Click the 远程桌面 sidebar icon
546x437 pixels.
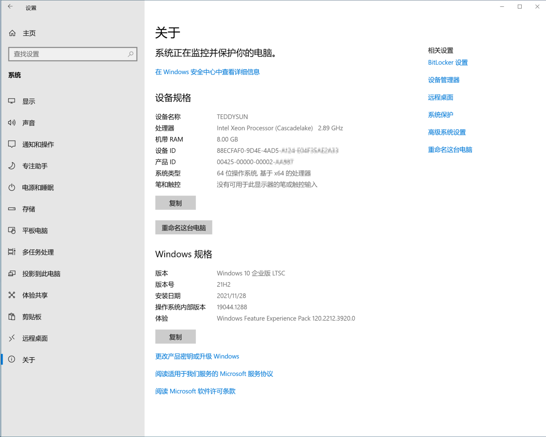pyautogui.click(x=12, y=338)
